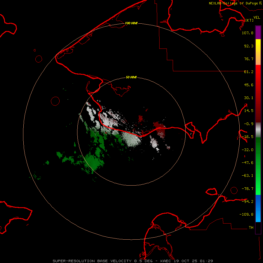
Task: Pick the -47.6 legend value
Action: point(248,163)
